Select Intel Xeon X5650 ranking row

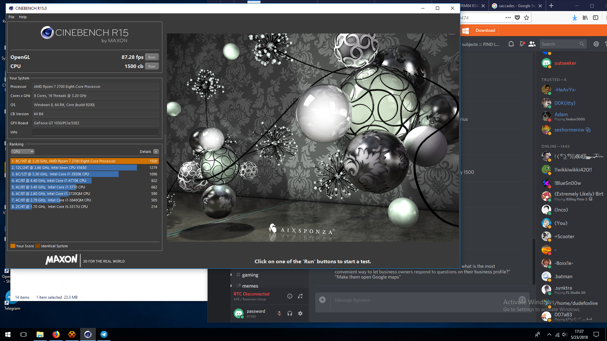(x=84, y=168)
